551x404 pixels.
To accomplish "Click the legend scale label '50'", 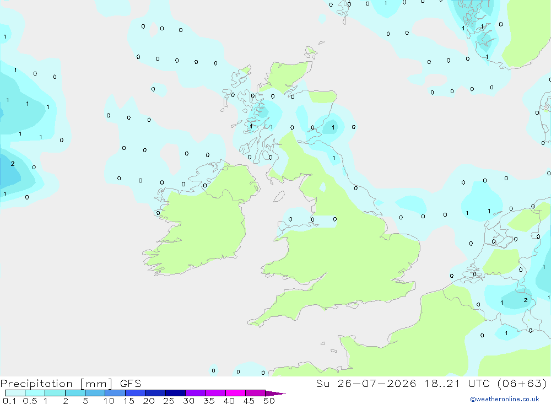I will point(269,401).
